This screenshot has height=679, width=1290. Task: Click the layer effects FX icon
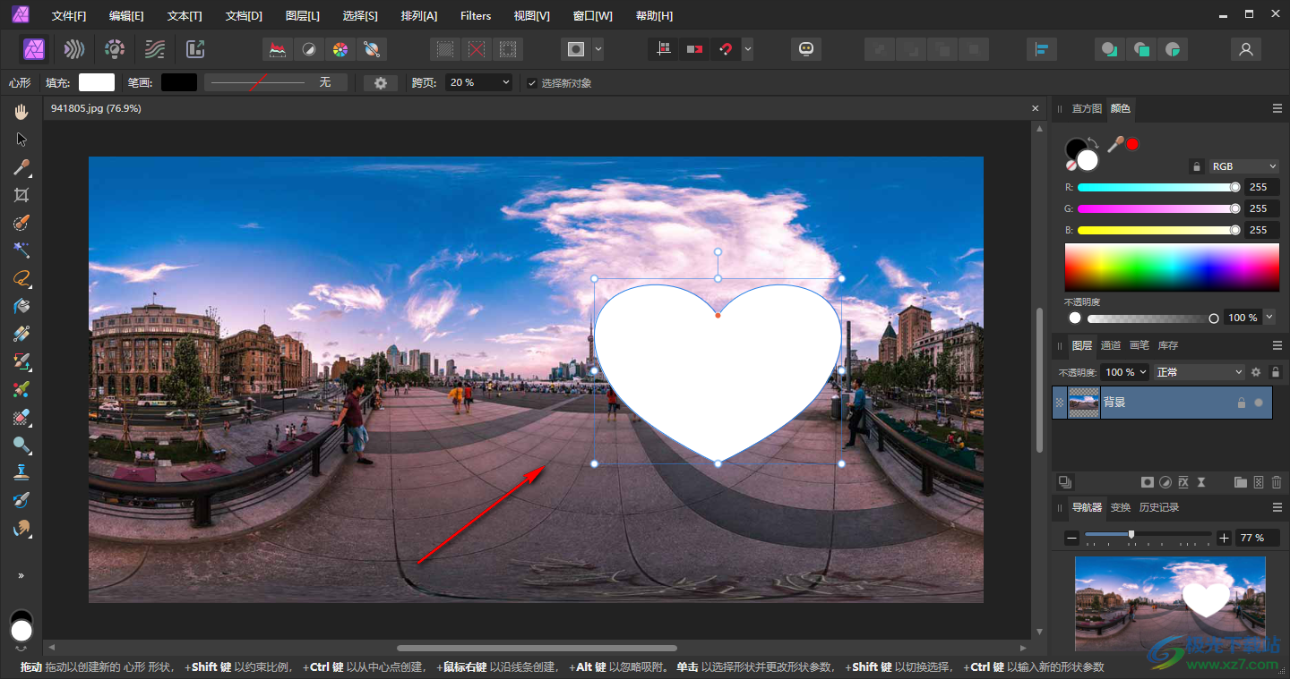1183,482
